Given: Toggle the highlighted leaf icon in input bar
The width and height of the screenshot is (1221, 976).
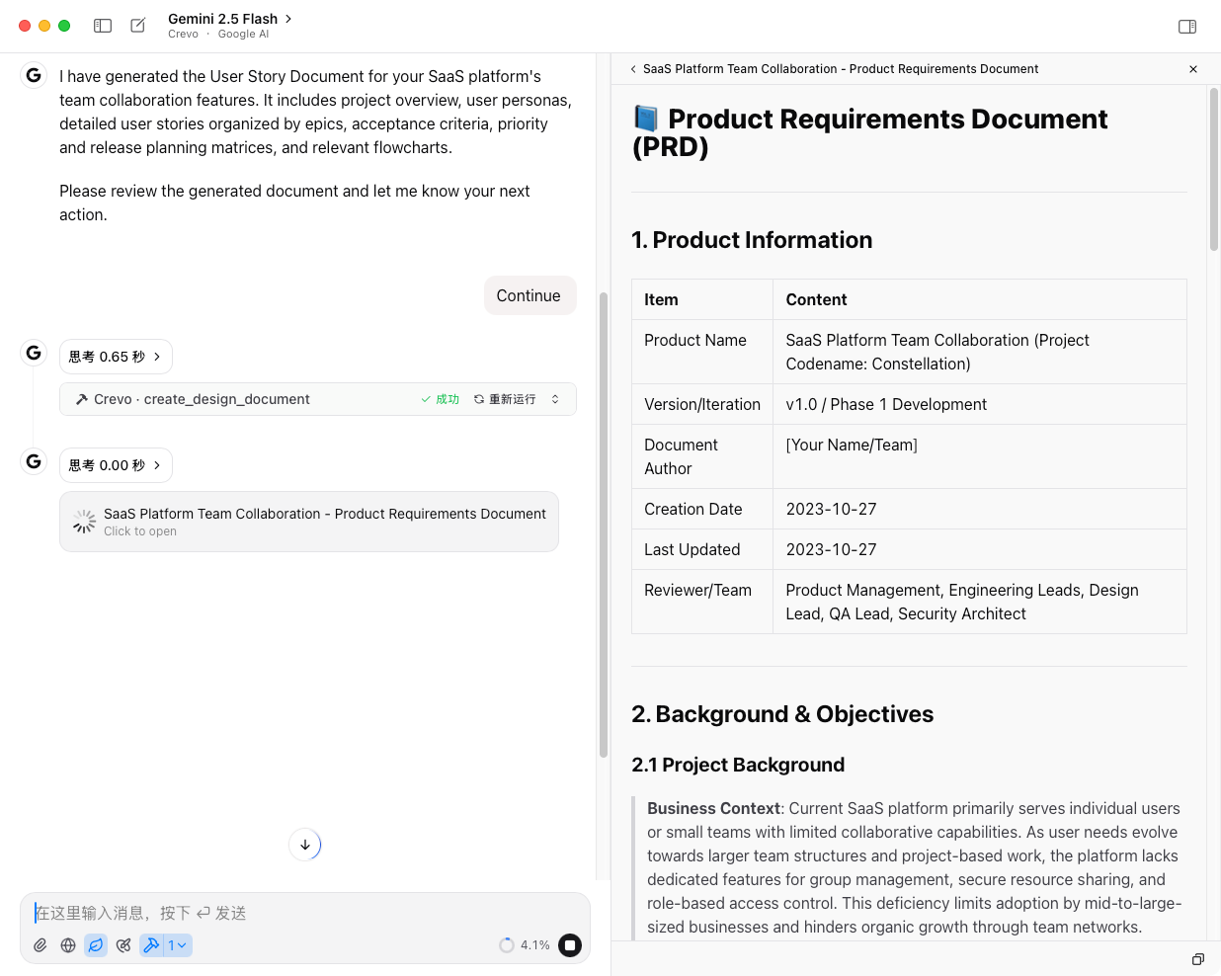Looking at the screenshot, I should click(x=96, y=945).
